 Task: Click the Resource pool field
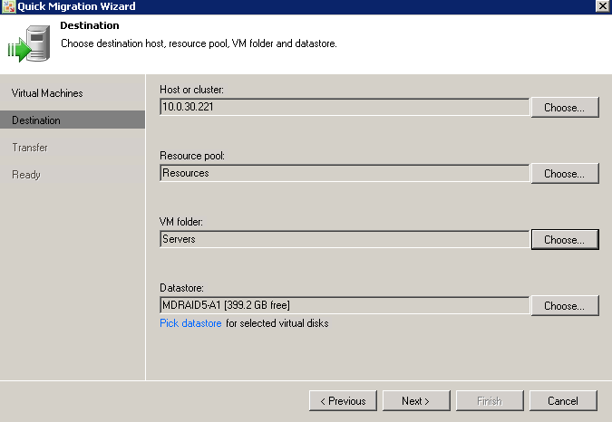point(344,173)
